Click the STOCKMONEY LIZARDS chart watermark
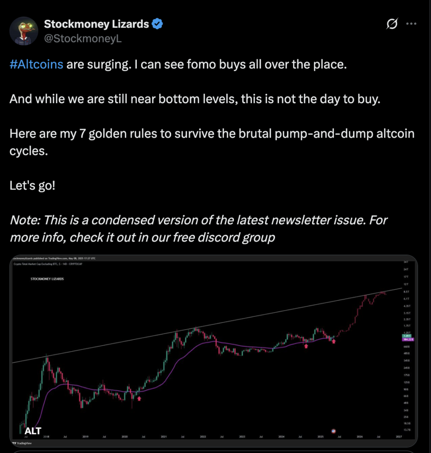 click(47, 279)
